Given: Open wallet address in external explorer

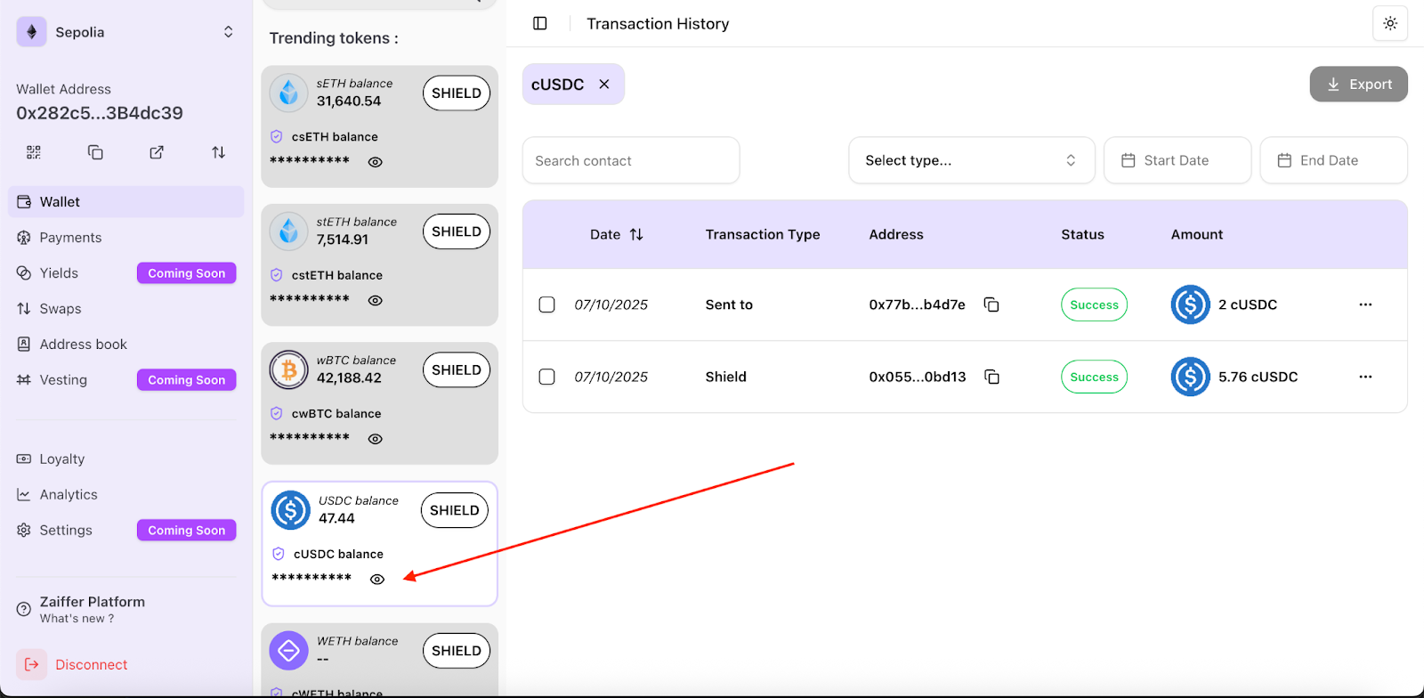Looking at the screenshot, I should click(x=157, y=152).
